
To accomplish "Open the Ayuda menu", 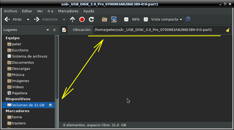I will [88, 11].
